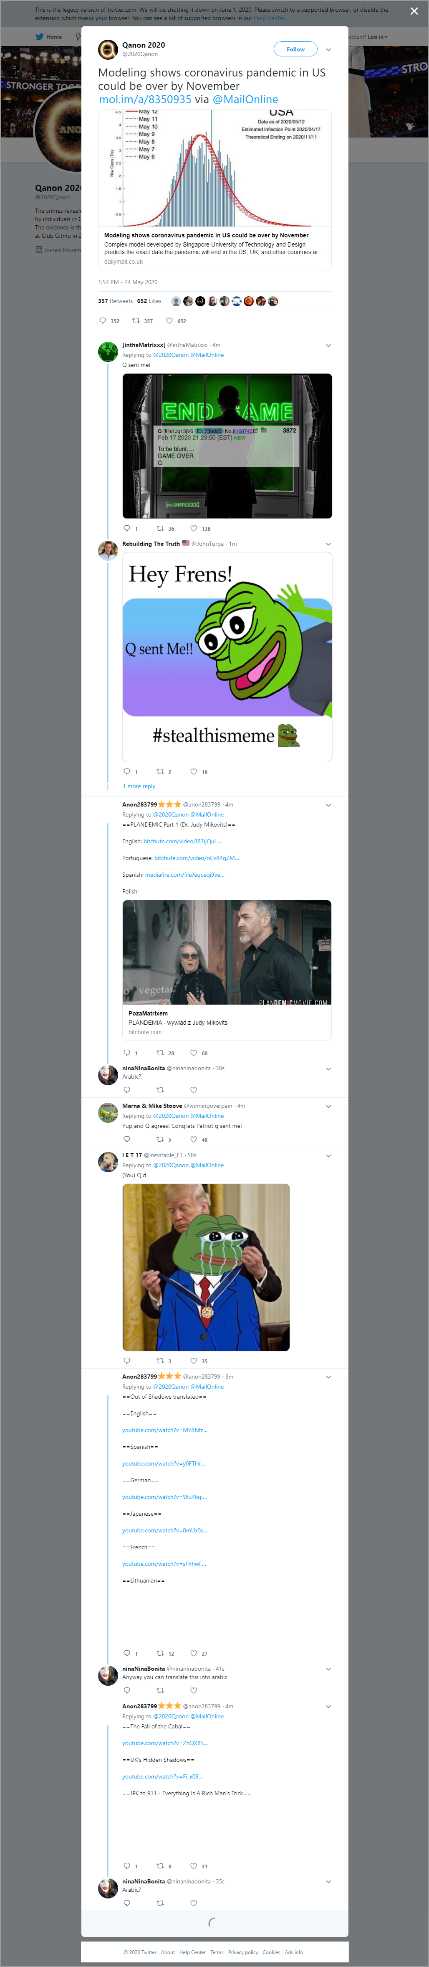
Task: Open the Privacy policy footer link
Action: point(243,1952)
